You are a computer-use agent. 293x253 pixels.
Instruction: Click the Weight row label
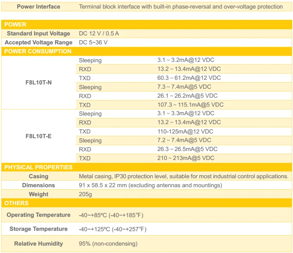click(39, 194)
